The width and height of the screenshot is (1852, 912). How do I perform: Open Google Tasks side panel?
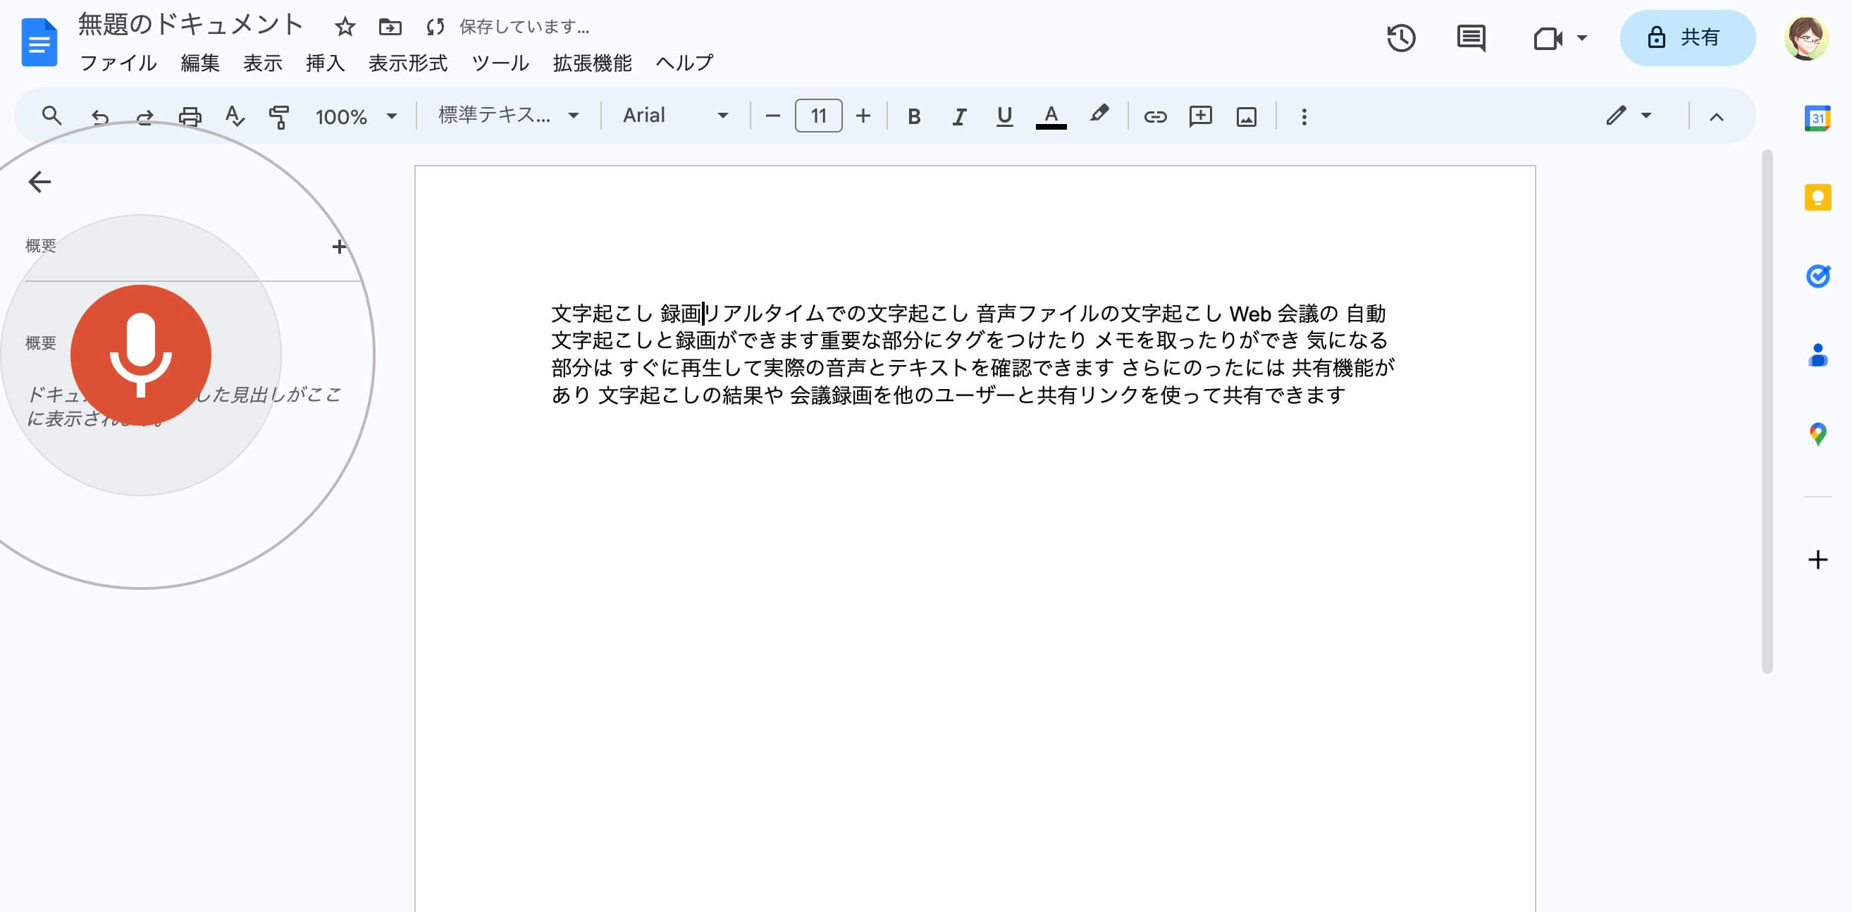(x=1817, y=276)
